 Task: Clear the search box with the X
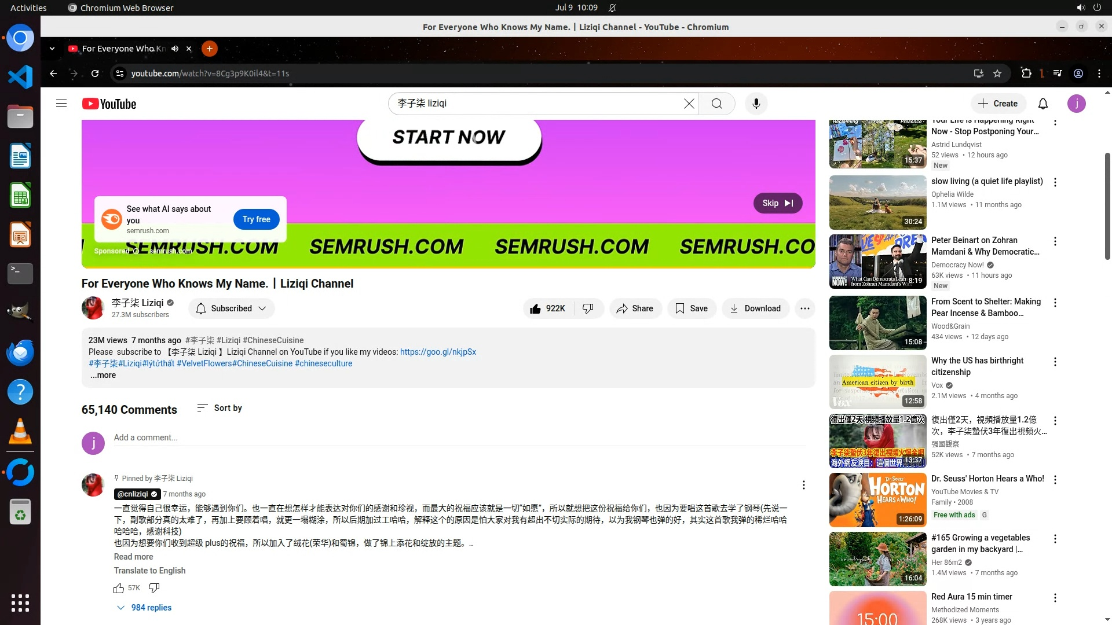689,104
